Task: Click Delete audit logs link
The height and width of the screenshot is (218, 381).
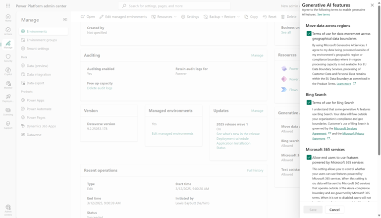Action: [x=100, y=88]
